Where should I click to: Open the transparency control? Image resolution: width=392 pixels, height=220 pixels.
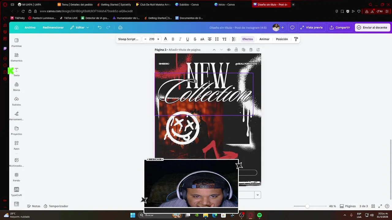234,39
